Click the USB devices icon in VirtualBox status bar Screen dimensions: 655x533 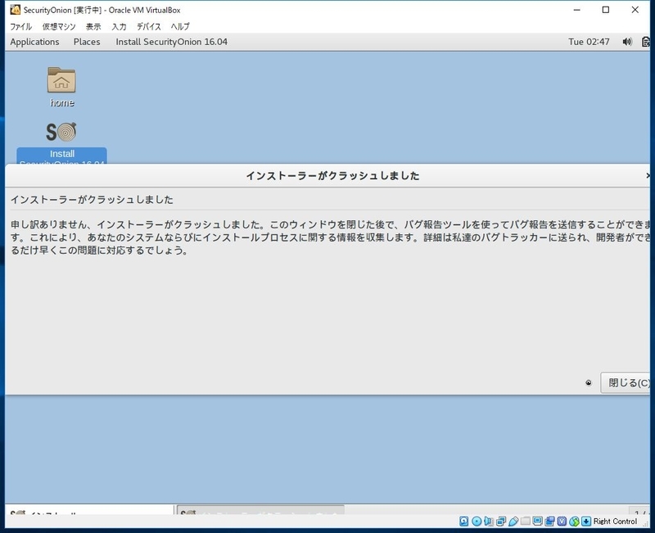pyautogui.click(x=511, y=525)
